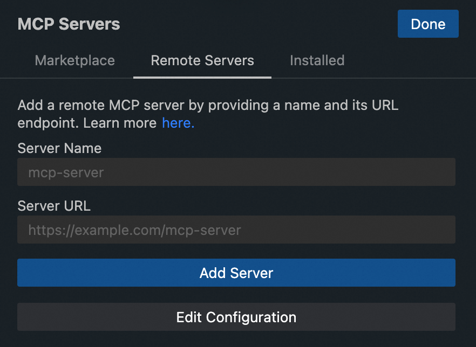The image size is (476, 347).
Task: View installed servers via the Installed tab
Action: (317, 60)
